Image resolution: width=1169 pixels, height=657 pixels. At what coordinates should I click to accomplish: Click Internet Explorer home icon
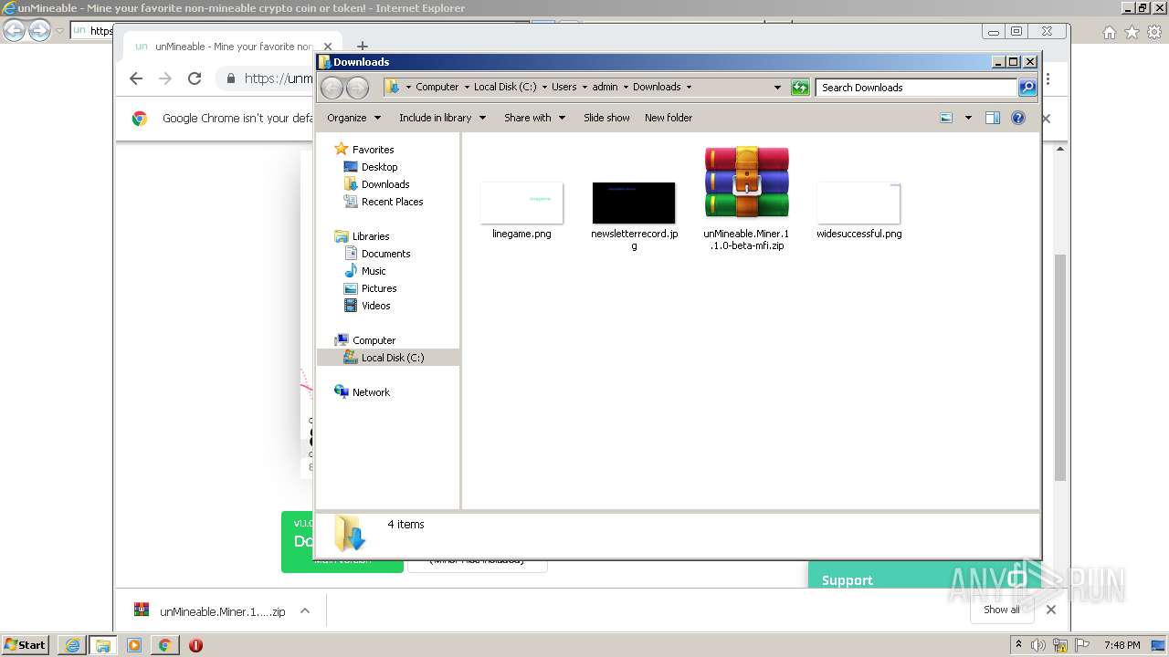pyautogui.click(x=1109, y=32)
